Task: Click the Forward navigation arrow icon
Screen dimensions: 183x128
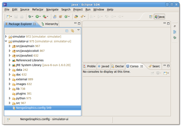Action: tap(120, 17)
